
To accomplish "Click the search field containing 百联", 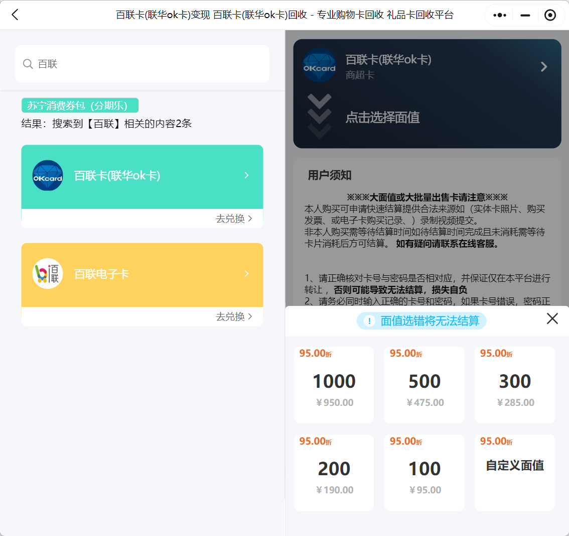I will pos(143,64).
